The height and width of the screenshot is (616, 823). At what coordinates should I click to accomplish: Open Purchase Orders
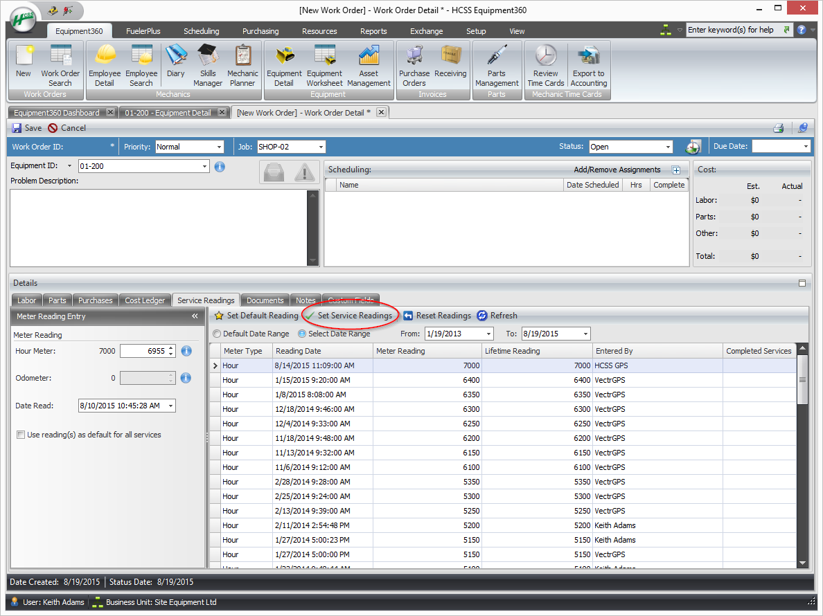tap(414, 66)
